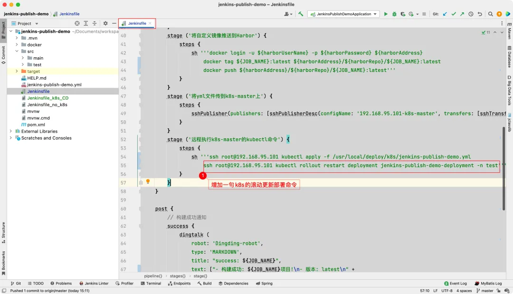The height and width of the screenshot is (294, 513).
Task: Open editor tab options three-dot menu
Action: (502, 24)
